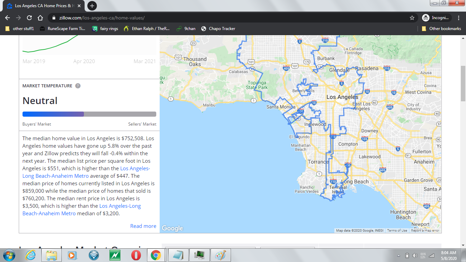Viewport: 466px width, 262px height.
Task: Open the Notepad taskbar icon
Action: click(x=178, y=255)
